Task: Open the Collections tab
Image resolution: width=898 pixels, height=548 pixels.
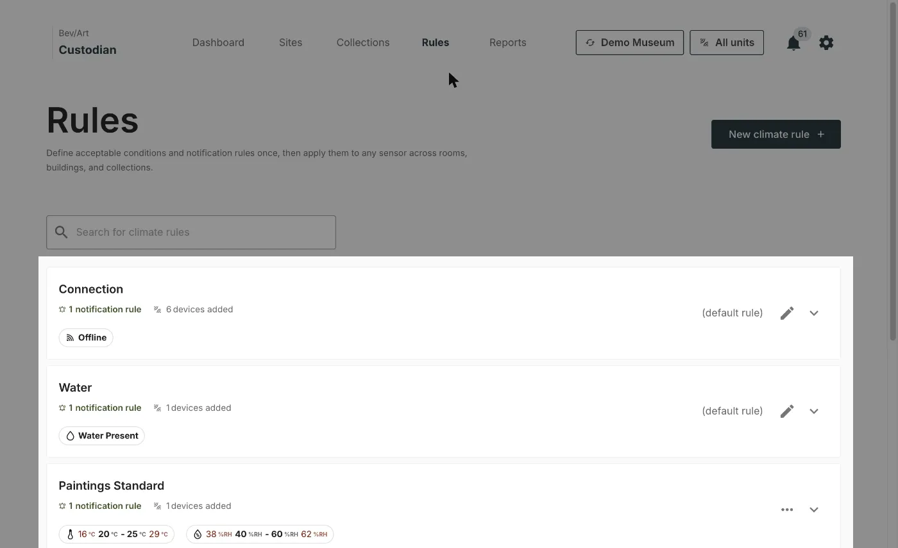Action: [x=363, y=42]
